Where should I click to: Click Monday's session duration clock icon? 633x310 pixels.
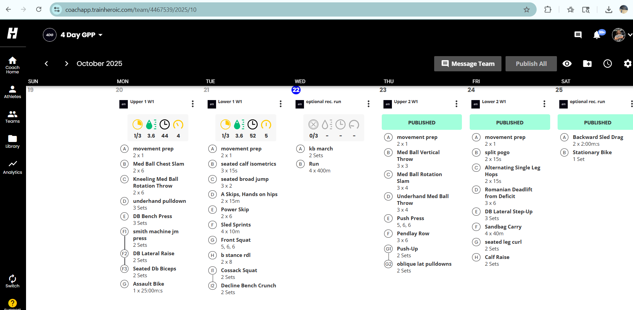(x=165, y=124)
